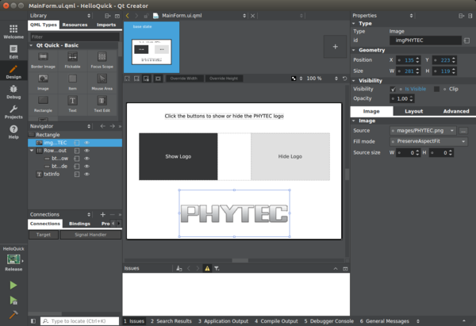Viewport: 476px width, 326px height.
Task: Go back with document history arrow
Action: click(x=128, y=16)
